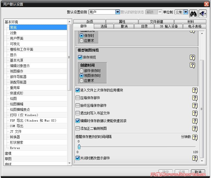The image size is (211, 178).
Task: Click the tree list scroll down arrow
Action: coord(69,163)
